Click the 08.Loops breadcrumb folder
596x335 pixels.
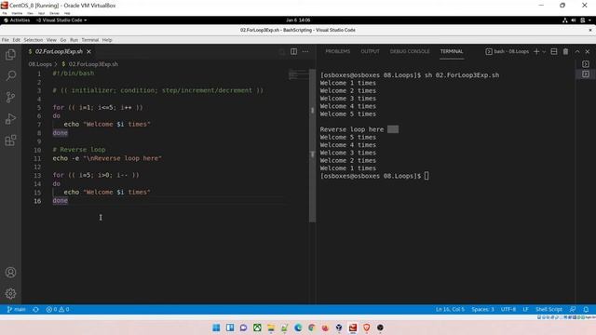(40, 64)
